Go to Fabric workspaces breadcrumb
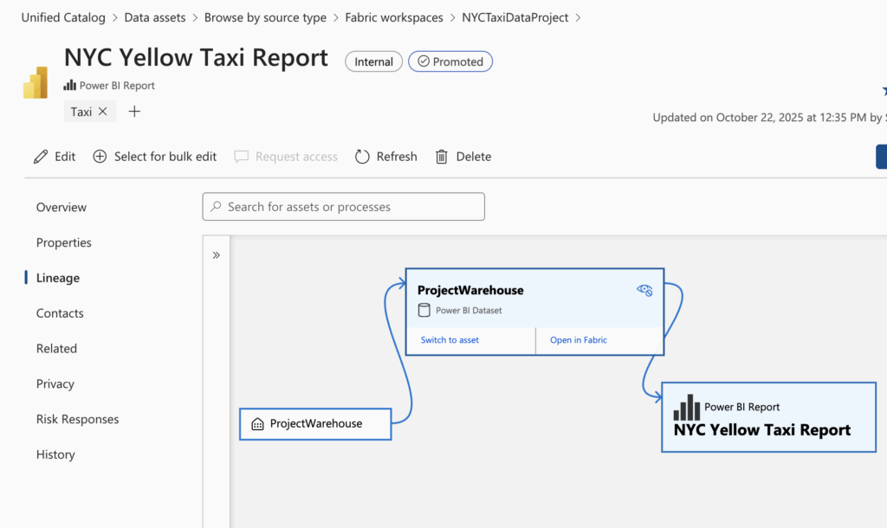 tap(394, 17)
